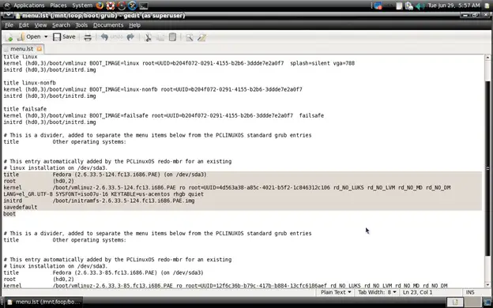Open the System menu in top panel
The image size is (493, 308).
82,6
